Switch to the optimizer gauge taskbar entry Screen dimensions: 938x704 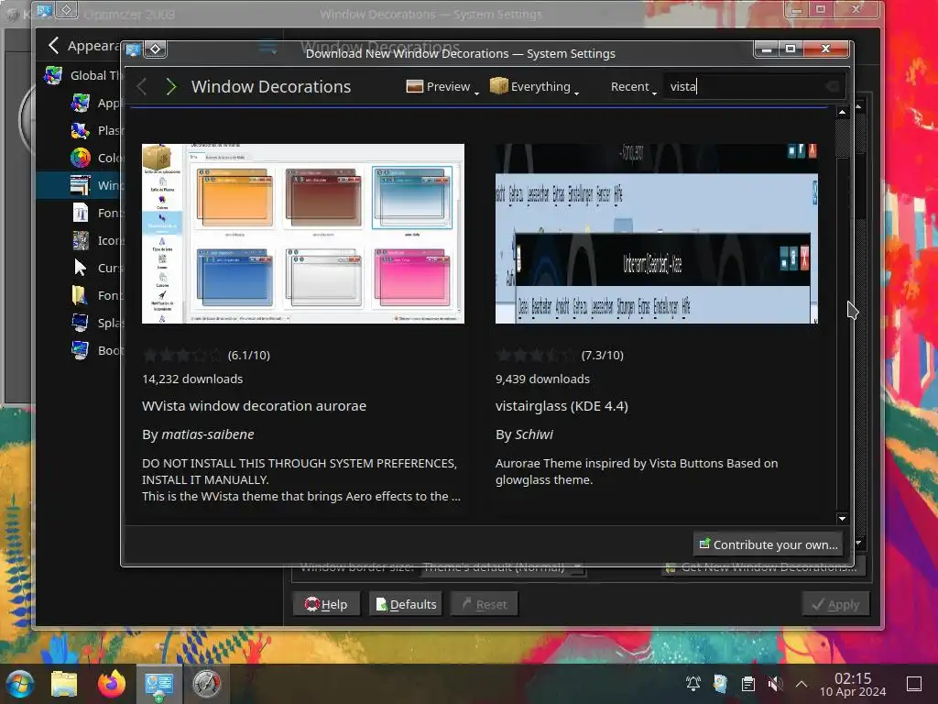pos(206,684)
